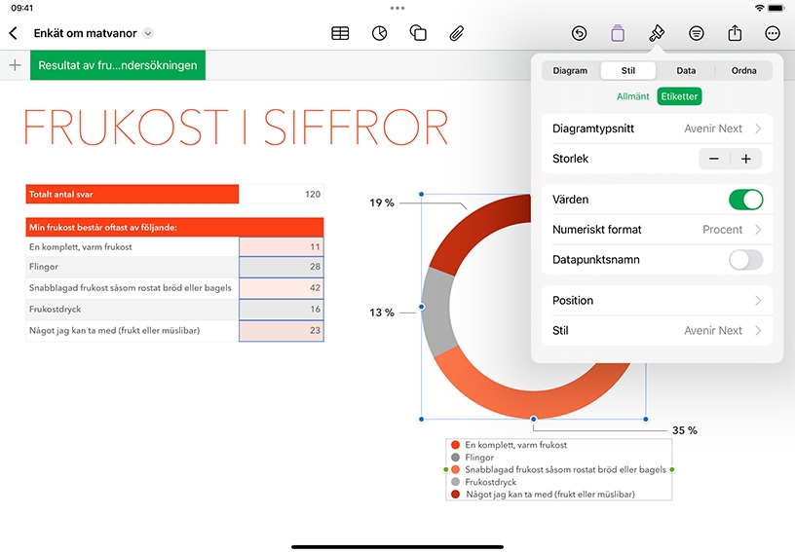Screen dimensions: 795x552
Task: Select the Något jag kan ta med table cell
Action: pos(132,330)
